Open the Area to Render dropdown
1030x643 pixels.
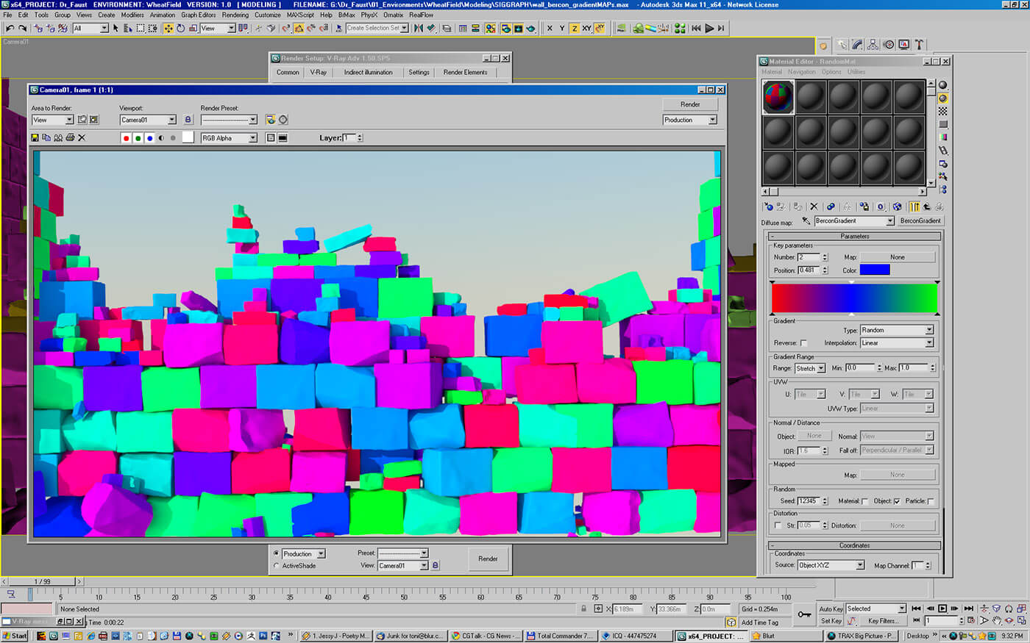52,120
